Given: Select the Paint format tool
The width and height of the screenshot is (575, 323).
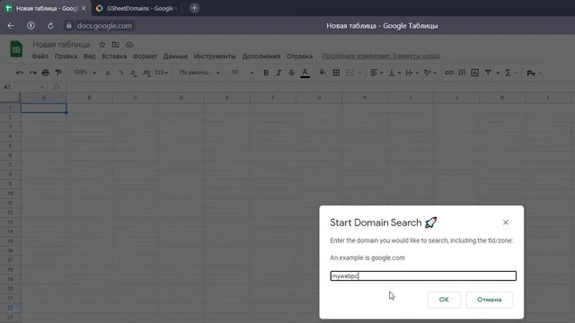Looking at the screenshot, I should (58, 73).
